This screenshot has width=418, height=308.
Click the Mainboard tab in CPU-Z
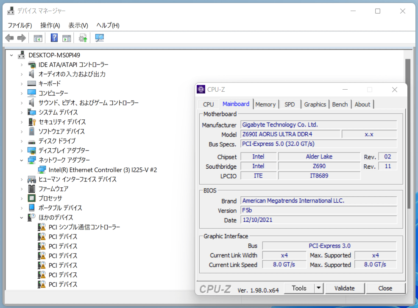236,104
